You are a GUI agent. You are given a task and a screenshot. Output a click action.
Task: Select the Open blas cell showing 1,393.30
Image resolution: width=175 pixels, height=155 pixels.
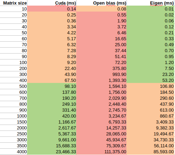coord(102,80)
